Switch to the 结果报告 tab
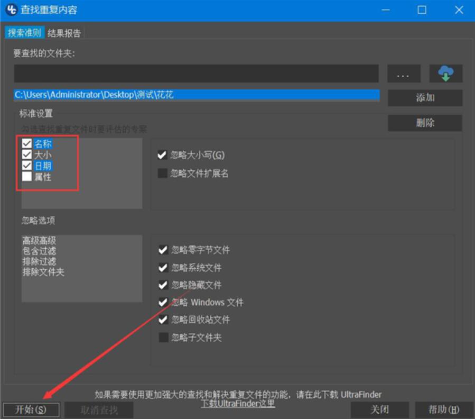 point(64,33)
